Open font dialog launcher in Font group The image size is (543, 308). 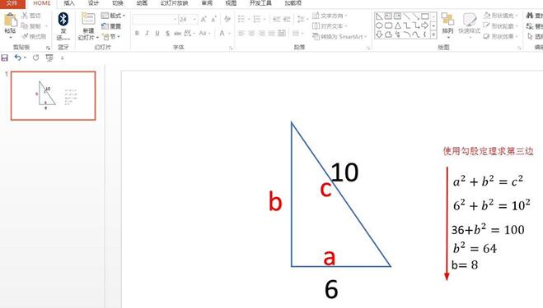click(x=231, y=48)
